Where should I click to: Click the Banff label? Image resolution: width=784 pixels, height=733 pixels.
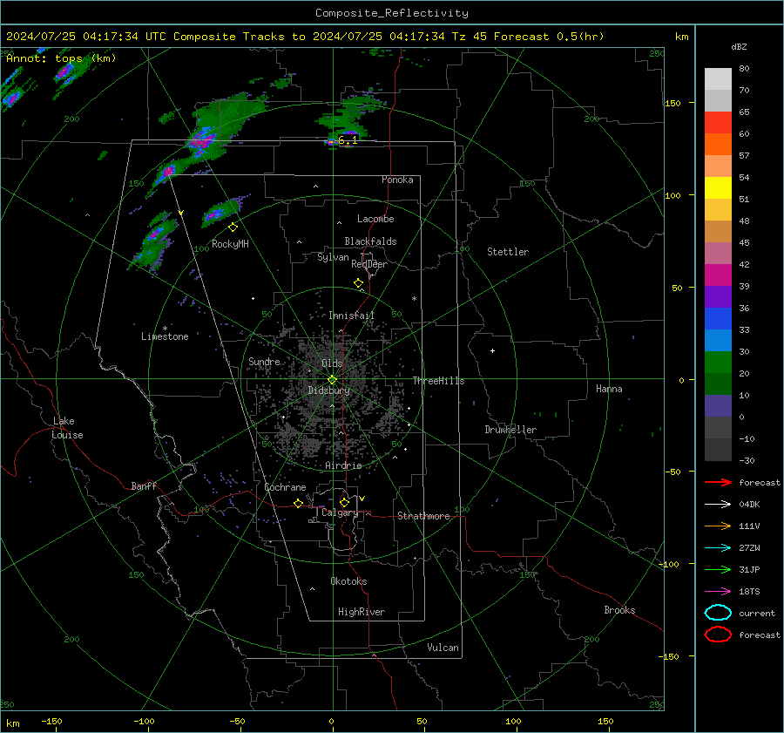tap(144, 485)
